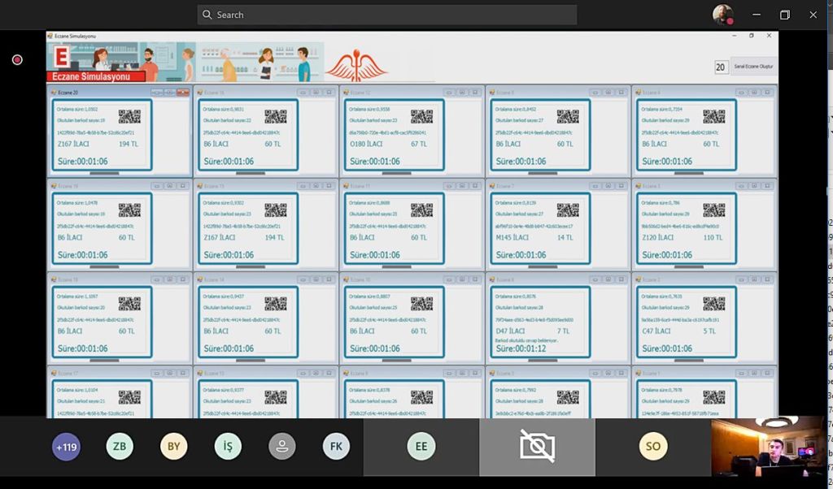Click the pharmacy count field showing 20
The image size is (833, 489).
(x=721, y=67)
